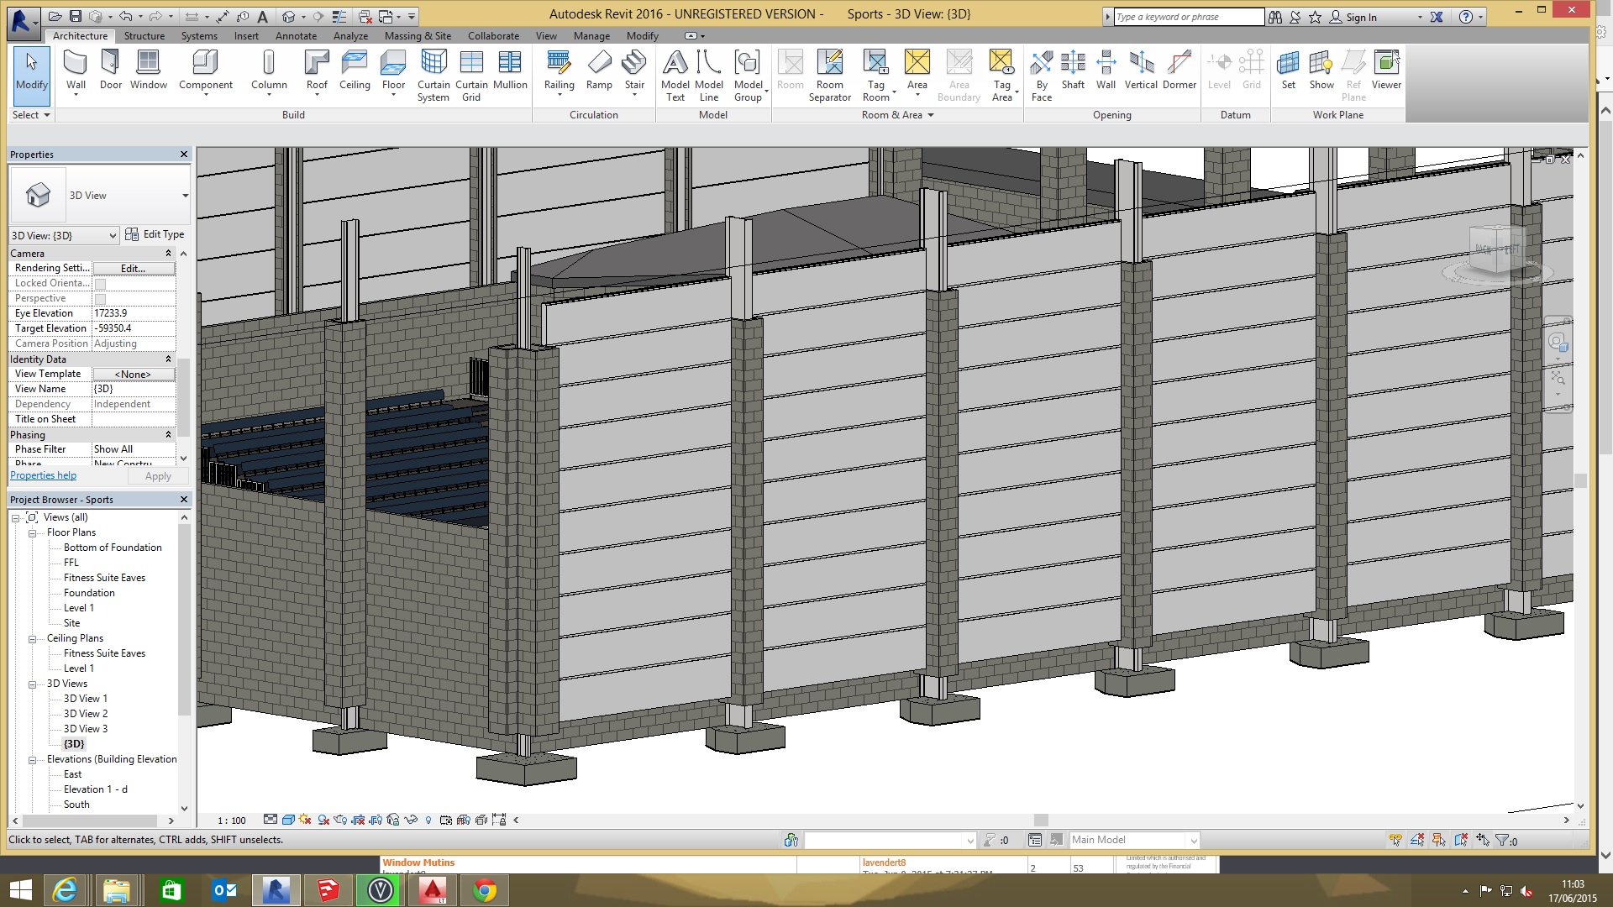Open the 3D View type selector dropdown
The height and width of the screenshot is (907, 1613).
pyautogui.click(x=185, y=196)
